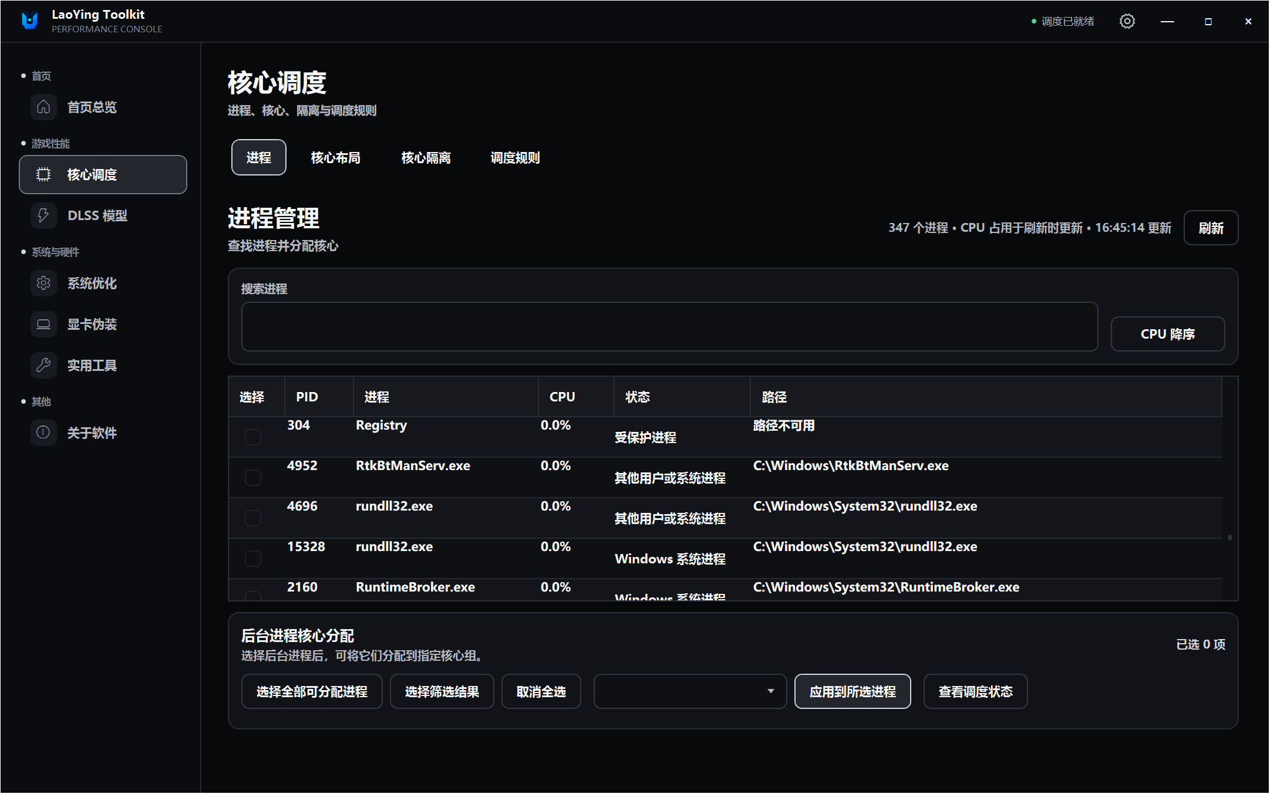The height and width of the screenshot is (794, 1270).
Task: Toggle the CPU 降序 sort button
Action: coord(1167,334)
